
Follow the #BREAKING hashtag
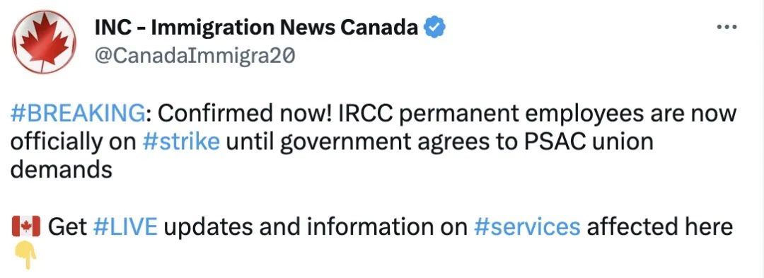(77, 115)
